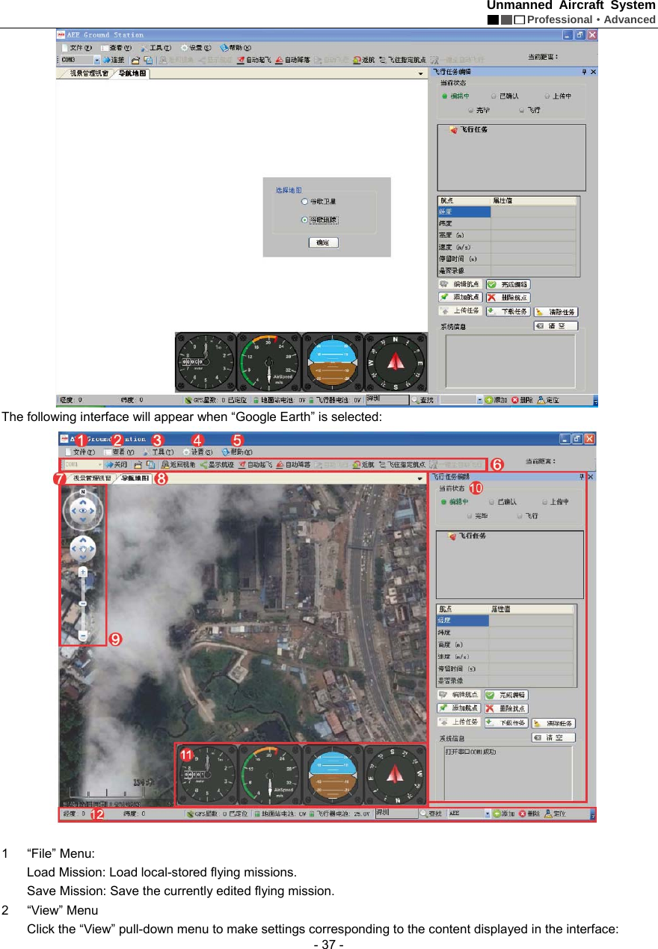This screenshot has height=949, width=658.
Task: Select the 已确认 mission status radio button
Action: 491,502
